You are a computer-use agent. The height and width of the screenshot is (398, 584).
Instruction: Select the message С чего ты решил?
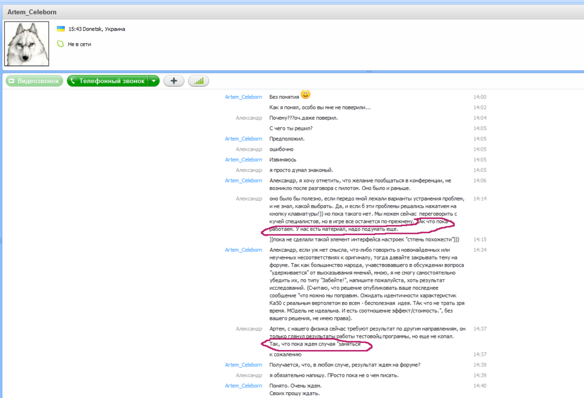point(291,128)
